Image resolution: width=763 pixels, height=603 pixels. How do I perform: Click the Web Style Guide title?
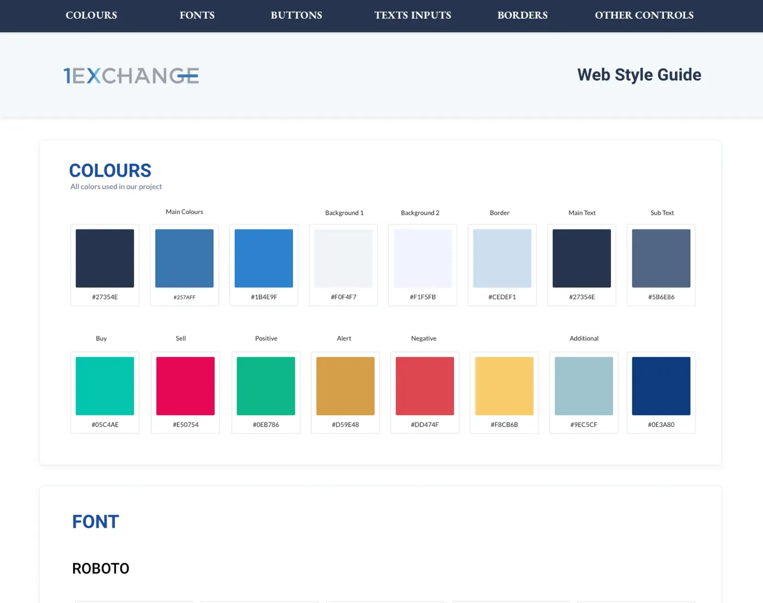(x=639, y=75)
